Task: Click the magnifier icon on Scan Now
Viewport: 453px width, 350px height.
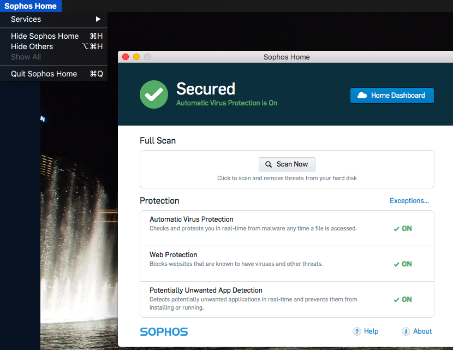Action: coord(269,164)
